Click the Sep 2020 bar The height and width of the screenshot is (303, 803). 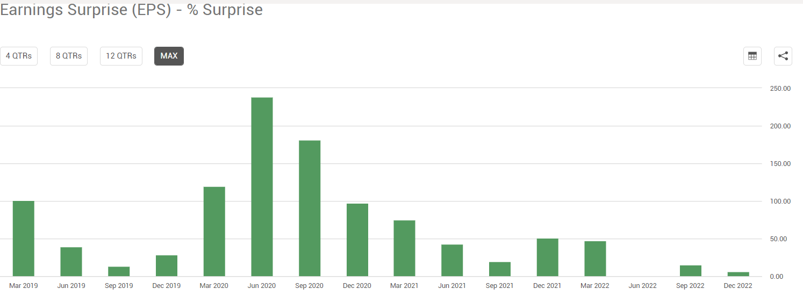310,208
